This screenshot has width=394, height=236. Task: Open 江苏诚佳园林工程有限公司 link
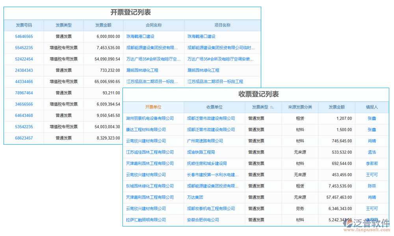point(150,152)
